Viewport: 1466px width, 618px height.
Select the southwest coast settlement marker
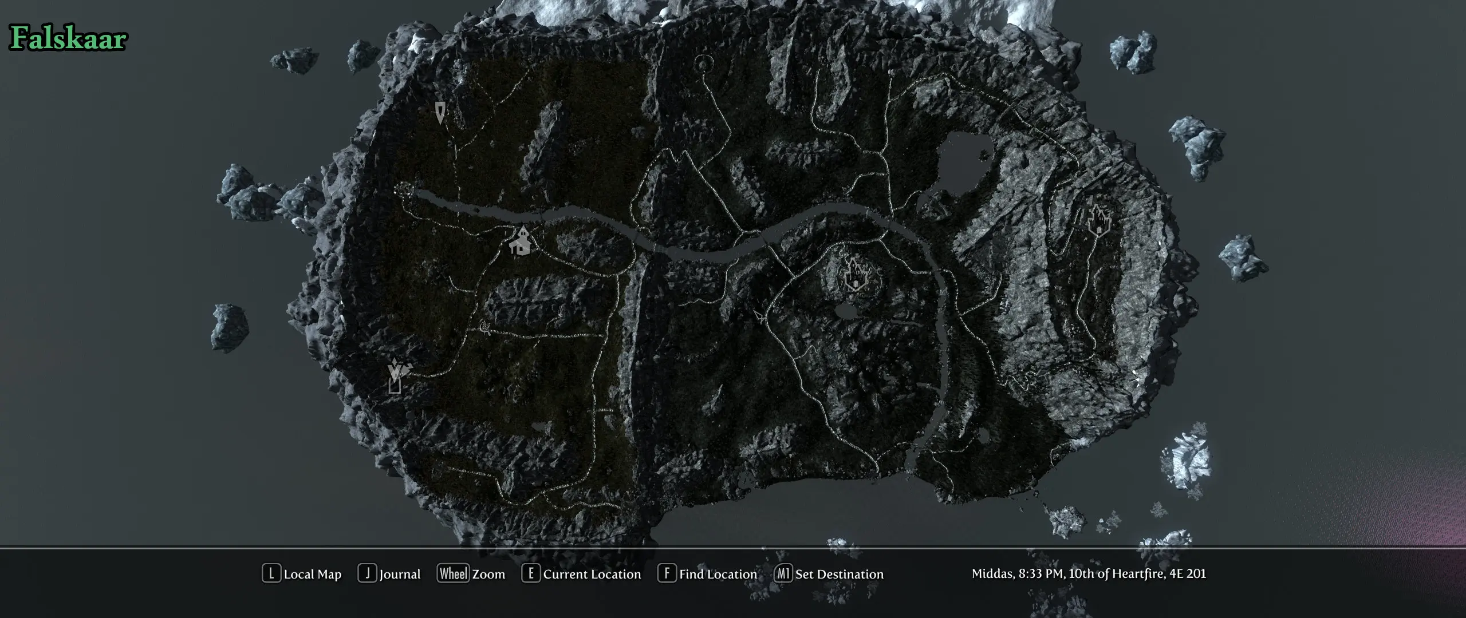point(396,375)
